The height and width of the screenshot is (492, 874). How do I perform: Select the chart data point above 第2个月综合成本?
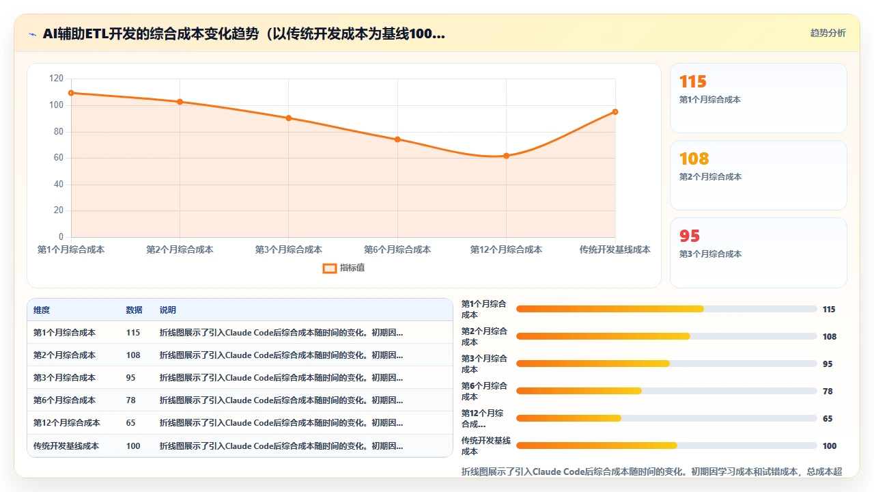(180, 102)
